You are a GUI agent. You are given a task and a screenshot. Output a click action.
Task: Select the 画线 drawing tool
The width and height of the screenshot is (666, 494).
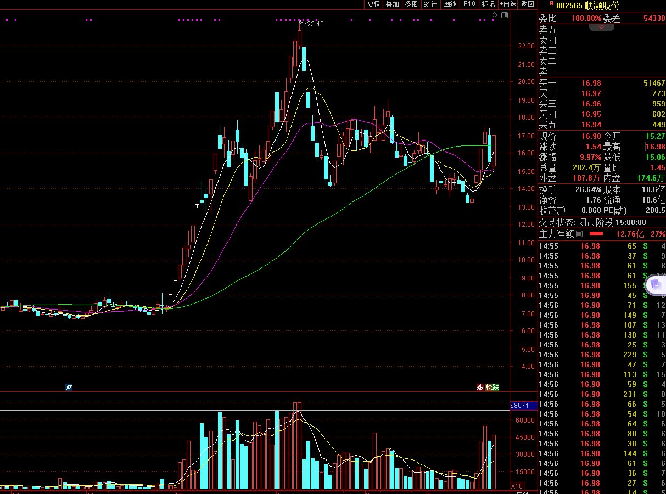click(x=450, y=4)
